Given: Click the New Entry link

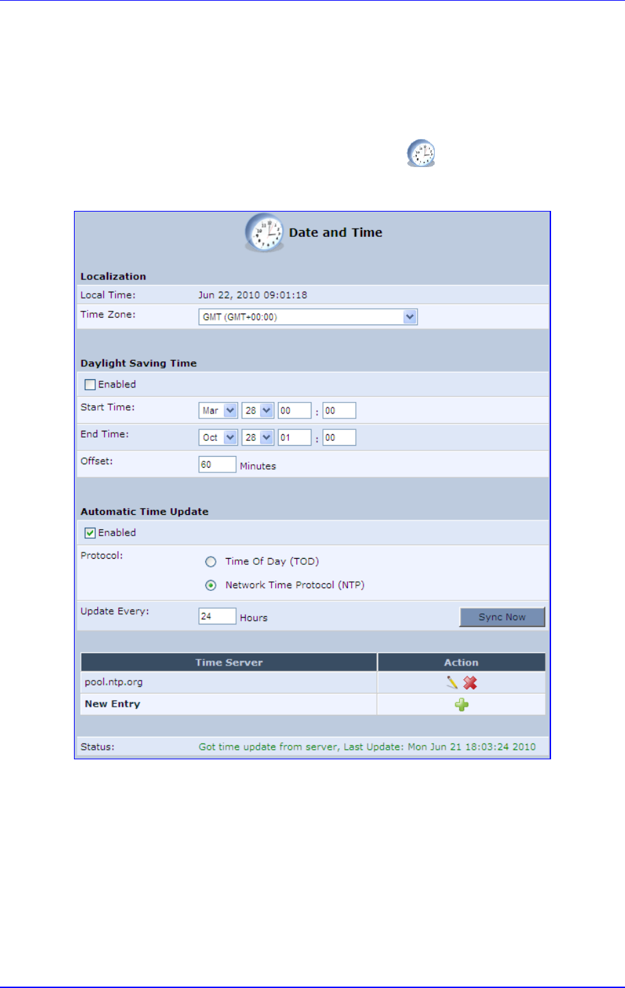Looking at the screenshot, I should pos(112,704).
